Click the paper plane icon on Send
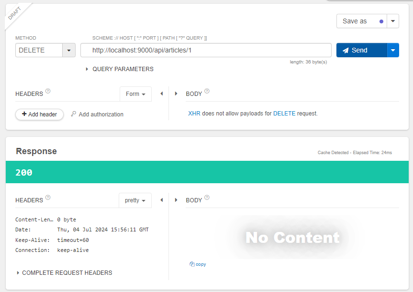Viewport: 413px width, 292px height. coord(346,51)
